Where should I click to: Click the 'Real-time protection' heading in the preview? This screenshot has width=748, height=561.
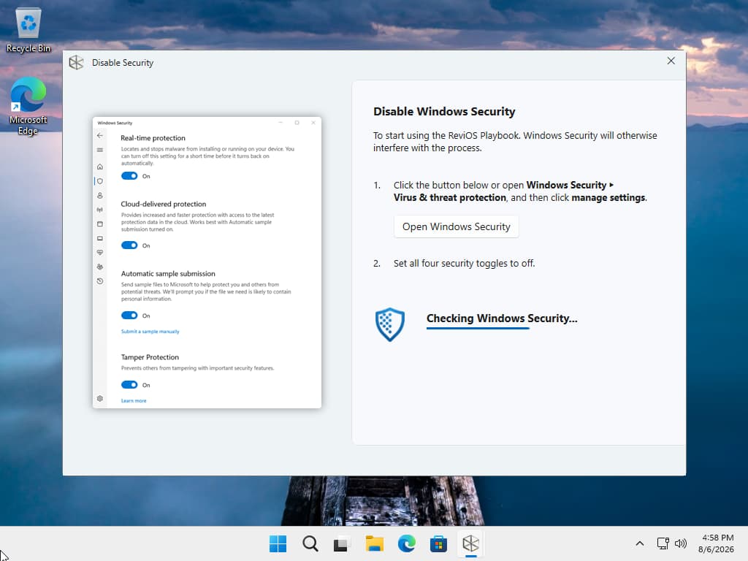coord(153,138)
